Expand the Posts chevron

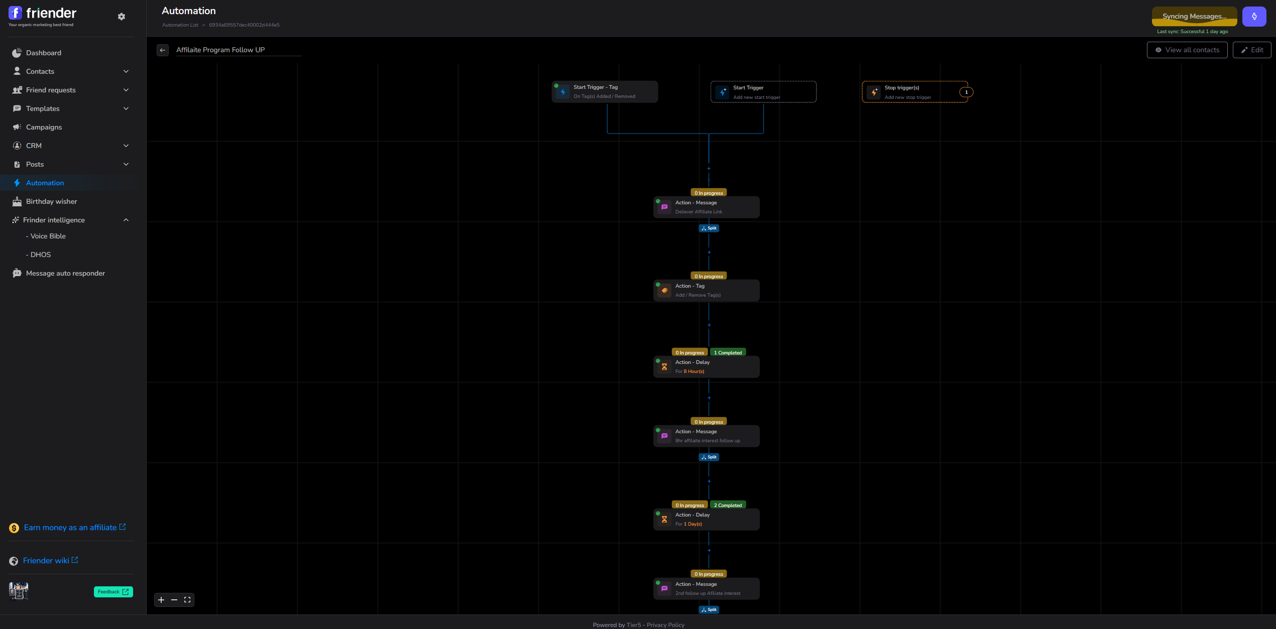126,164
